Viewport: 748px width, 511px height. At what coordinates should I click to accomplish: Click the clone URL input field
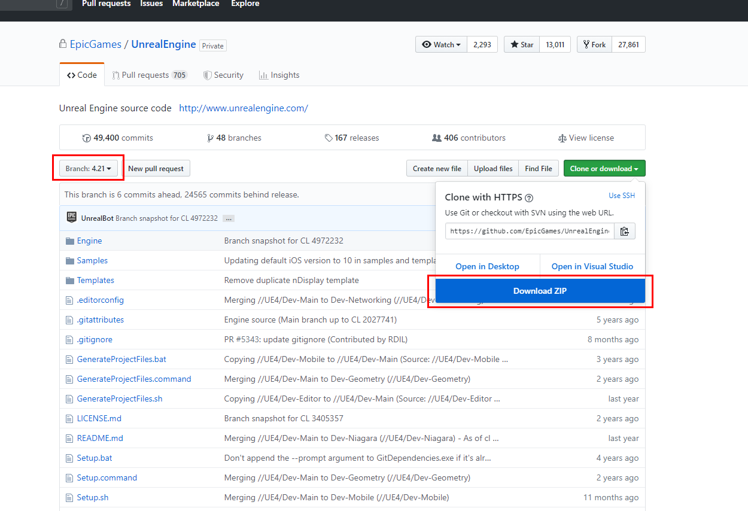pos(530,231)
